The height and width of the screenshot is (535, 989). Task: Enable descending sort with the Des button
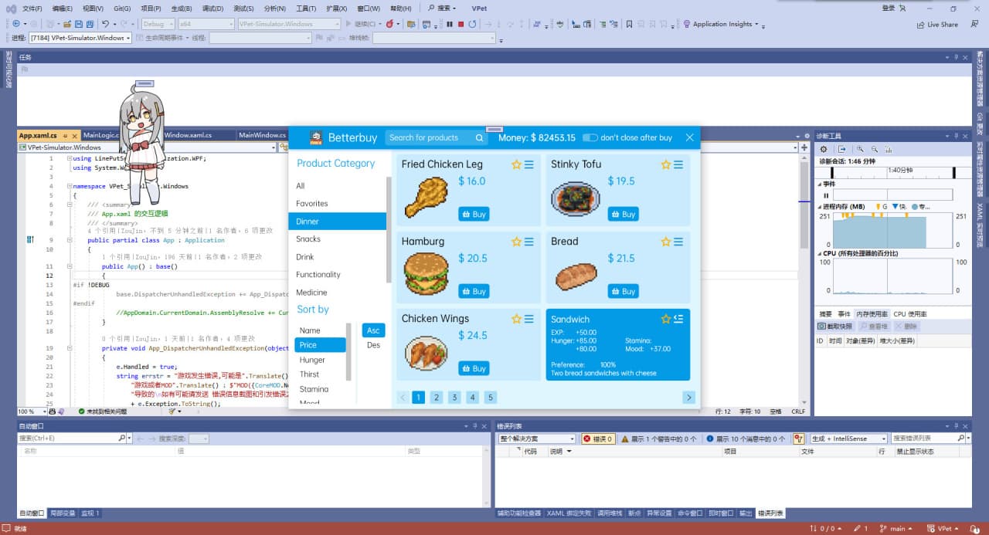(373, 345)
